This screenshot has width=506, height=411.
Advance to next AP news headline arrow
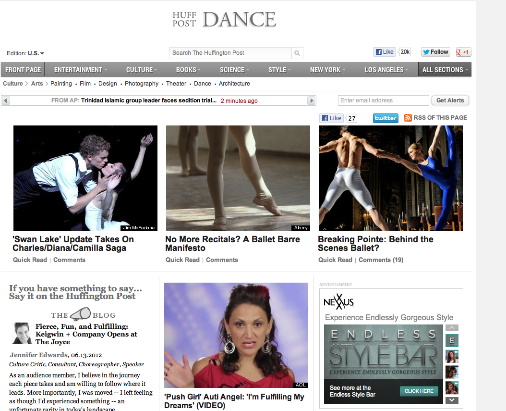pos(312,100)
